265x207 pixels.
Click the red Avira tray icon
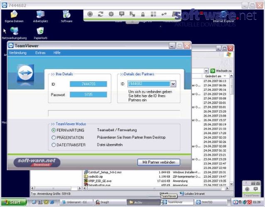click(250, 202)
